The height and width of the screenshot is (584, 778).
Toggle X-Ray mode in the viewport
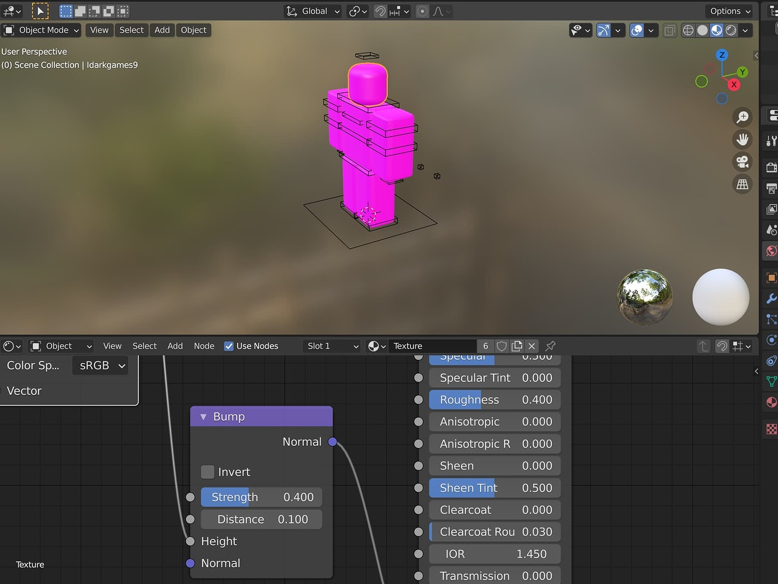669,30
